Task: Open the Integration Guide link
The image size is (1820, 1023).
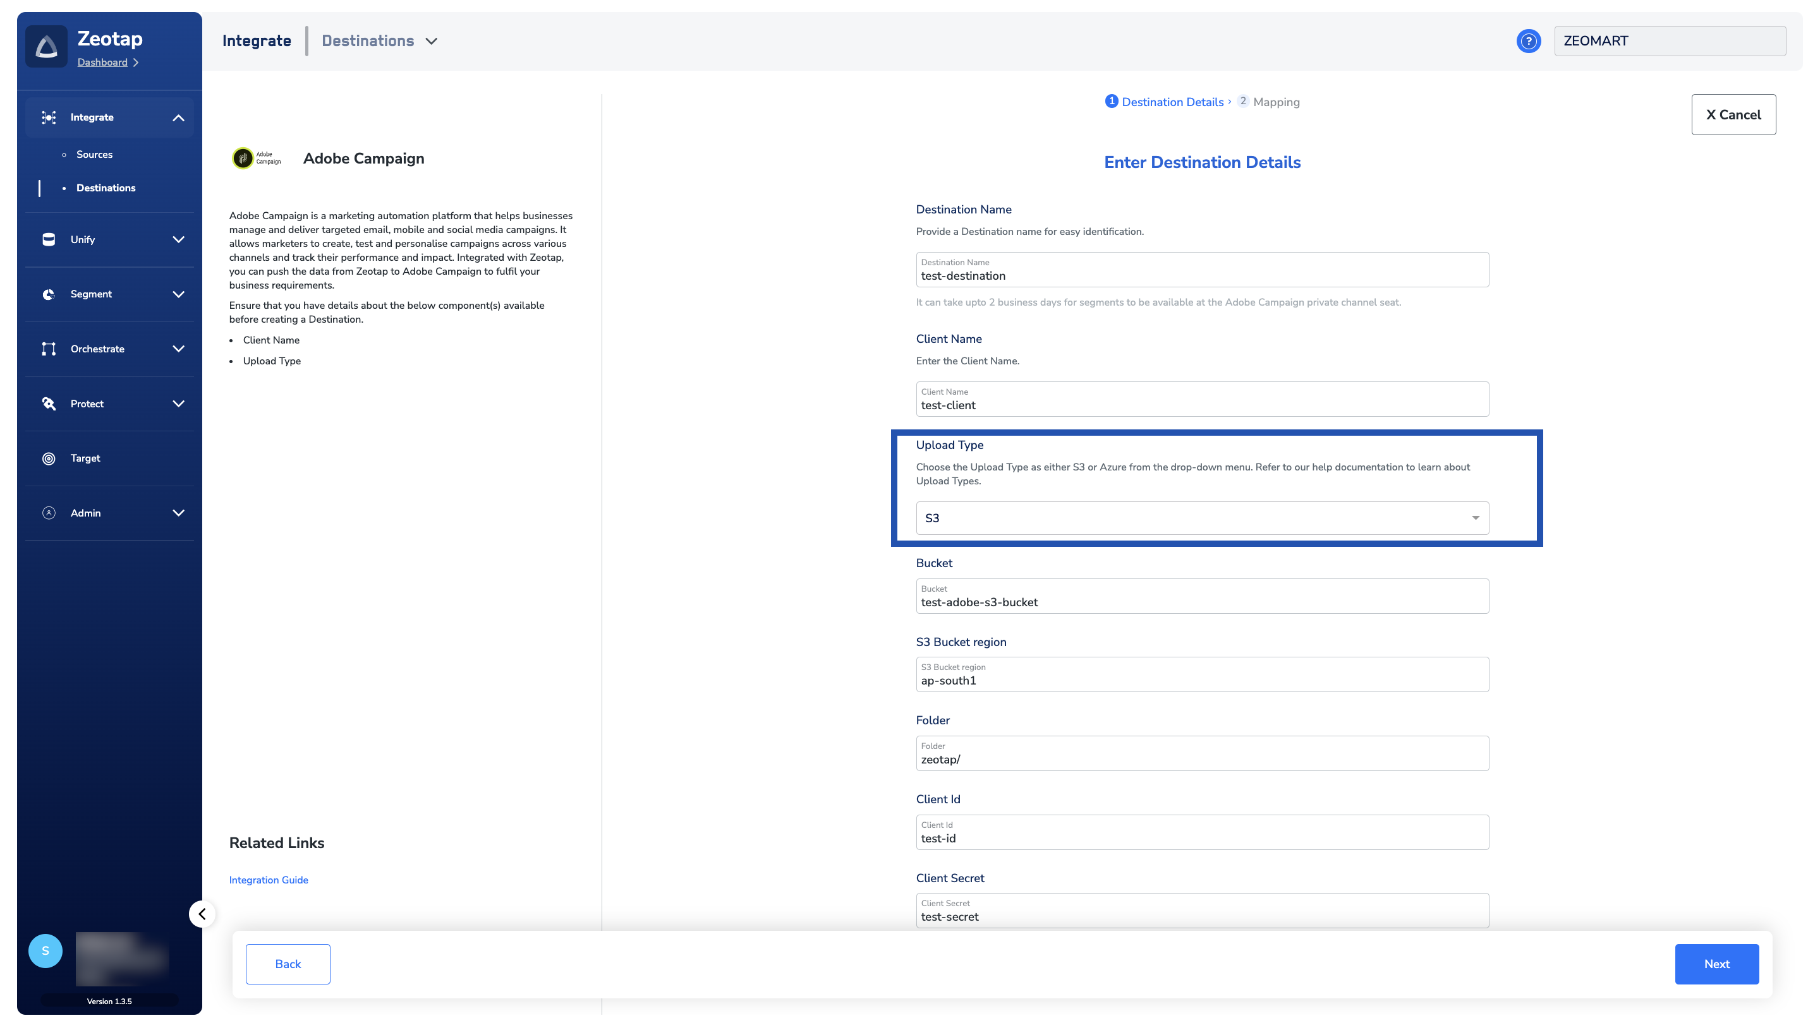Action: (x=269, y=880)
